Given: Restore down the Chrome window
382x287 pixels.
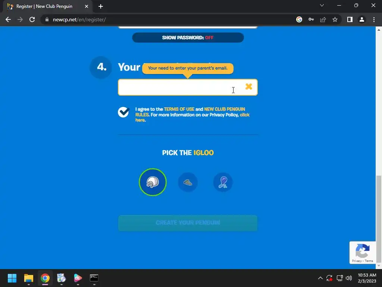Looking at the screenshot, I should pyautogui.click(x=356, y=5).
